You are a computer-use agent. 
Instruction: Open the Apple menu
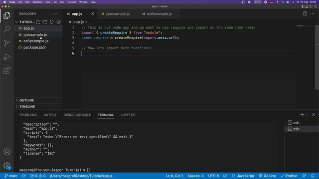coord(4,2)
